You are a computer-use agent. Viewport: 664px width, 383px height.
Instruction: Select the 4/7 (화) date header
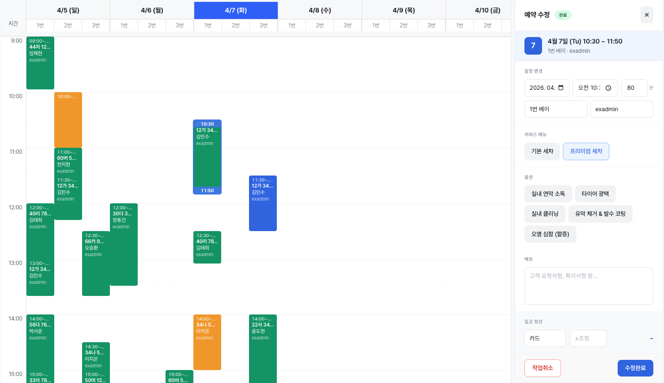tap(236, 10)
